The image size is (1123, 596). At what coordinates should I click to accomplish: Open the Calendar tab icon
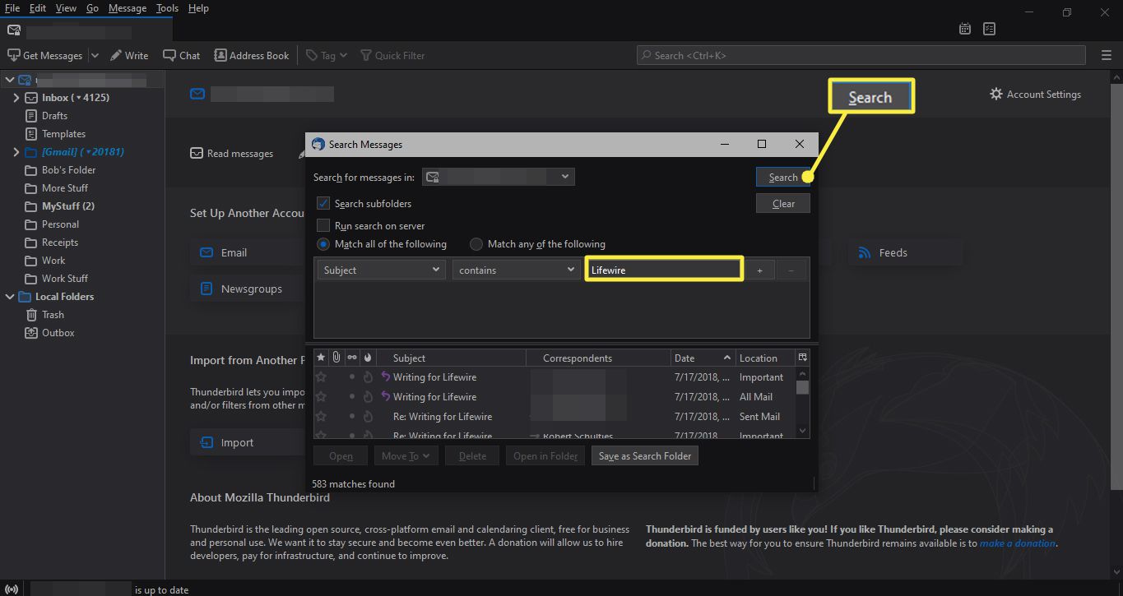click(x=965, y=29)
